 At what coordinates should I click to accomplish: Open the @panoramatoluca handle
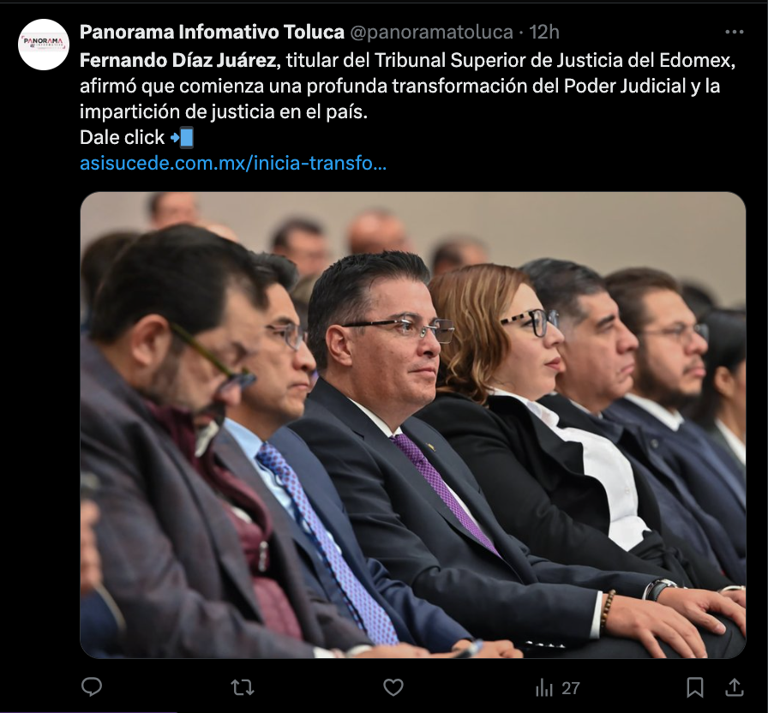click(431, 33)
